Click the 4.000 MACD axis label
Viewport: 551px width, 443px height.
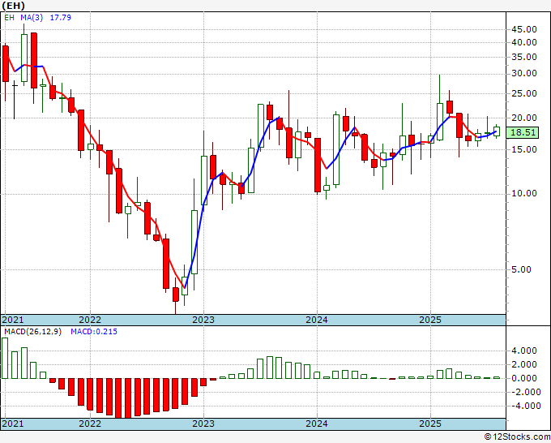[524, 351]
